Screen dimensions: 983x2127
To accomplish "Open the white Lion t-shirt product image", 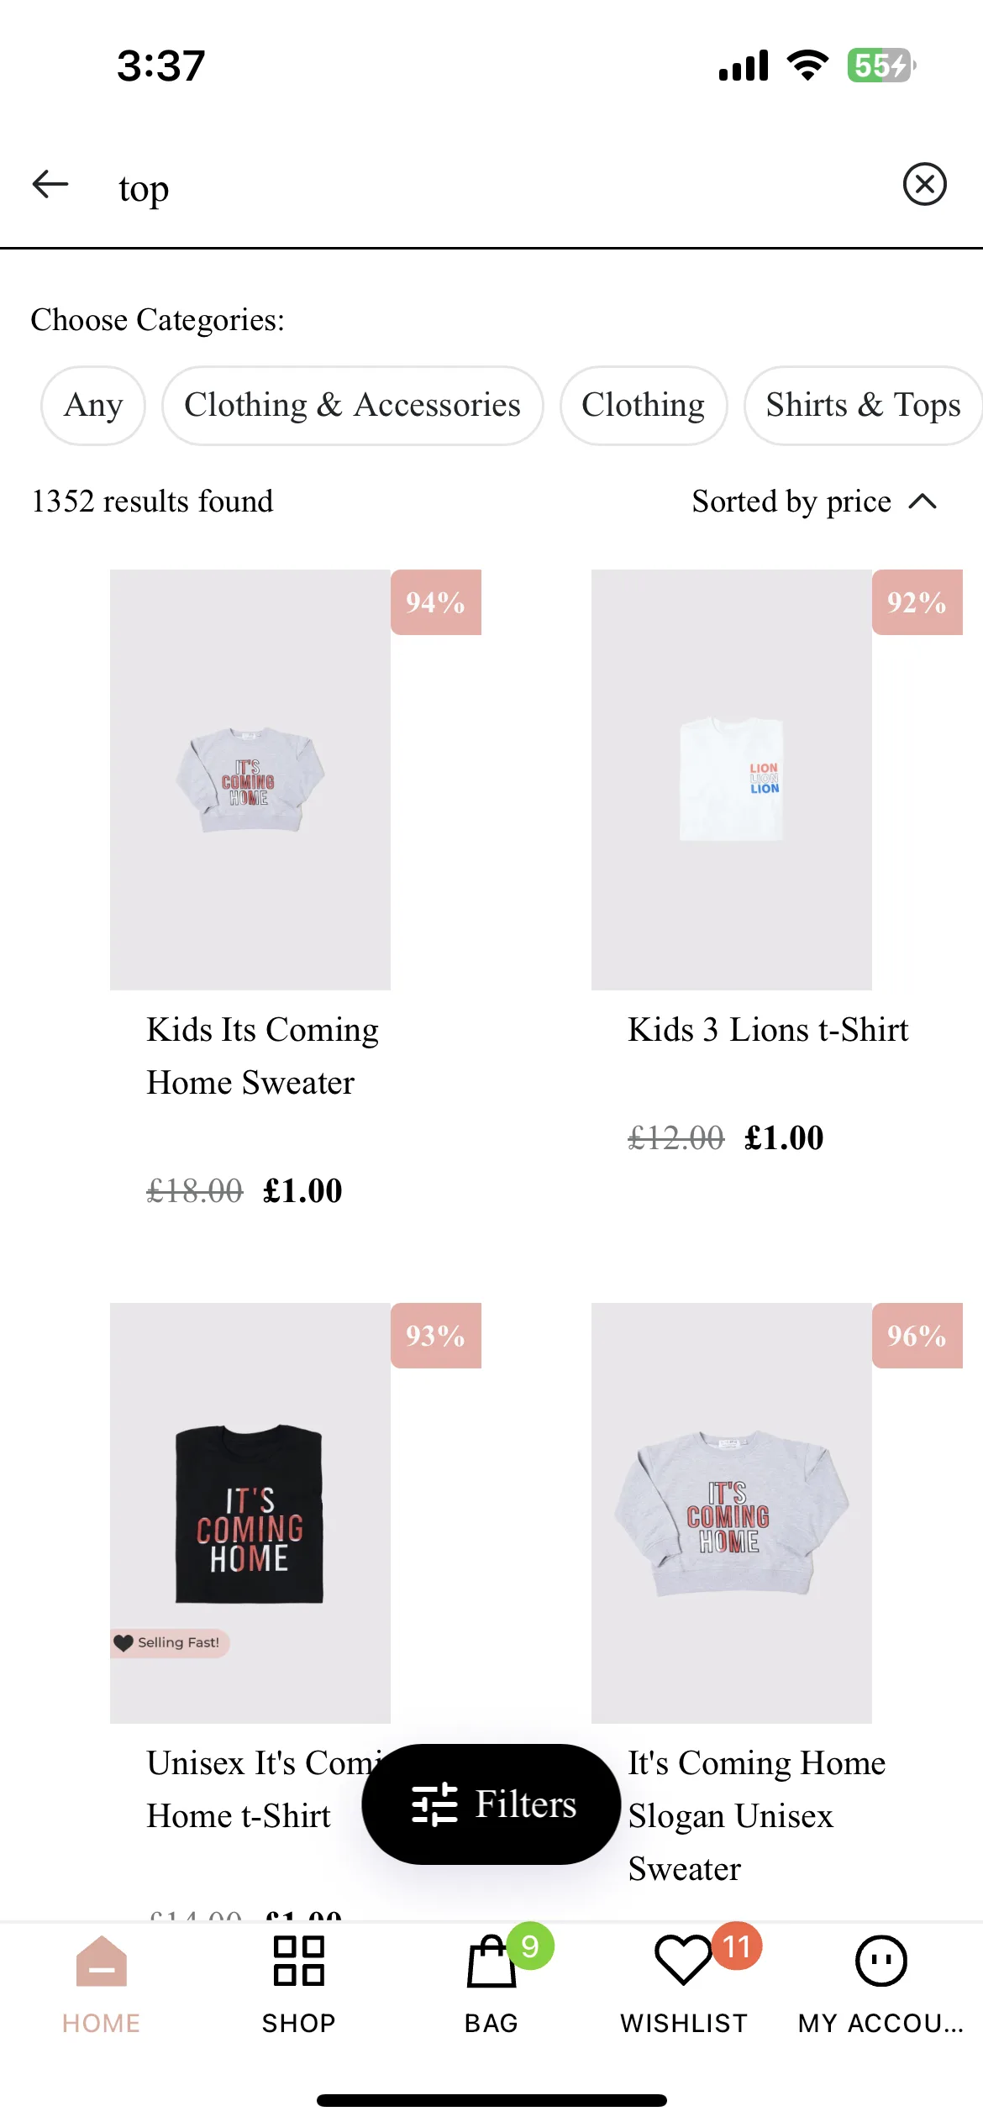I will (732, 780).
